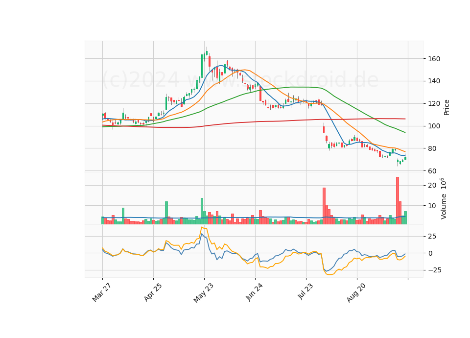Click the May 23 date label
The height and width of the screenshot is (338, 470).
(x=203, y=293)
